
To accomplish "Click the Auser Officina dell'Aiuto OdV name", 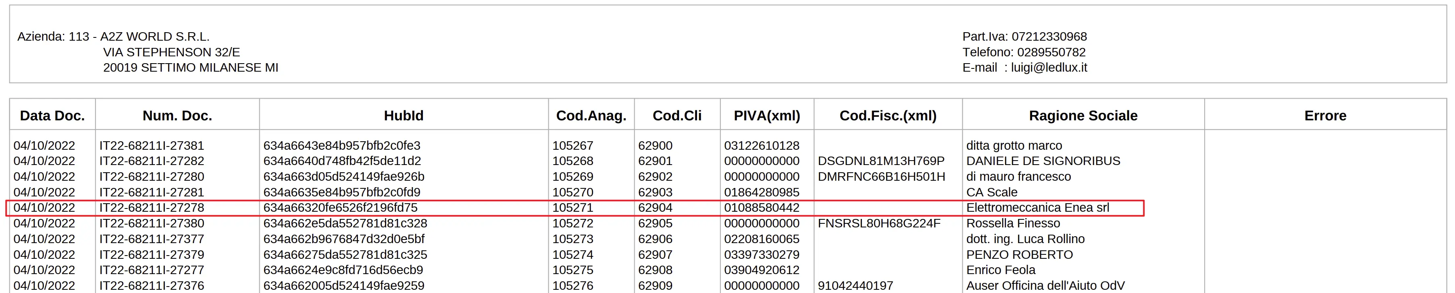I will tap(1045, 286).
